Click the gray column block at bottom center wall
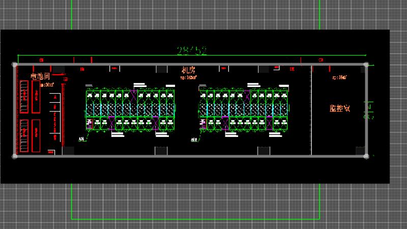 coord(263,151)
